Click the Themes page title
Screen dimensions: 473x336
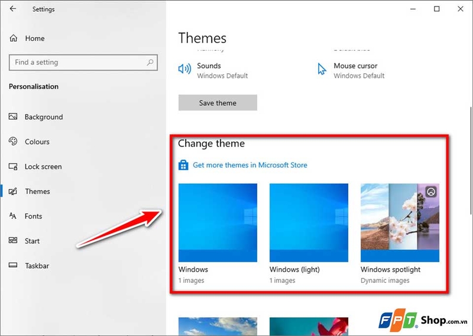202,38
